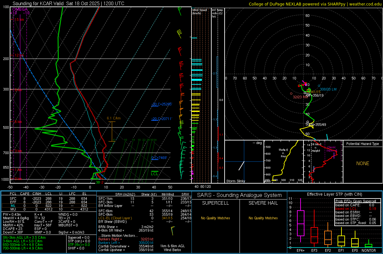The height and width of the screenshot is (254, 383).
Task: Click the red 'Bunkers Right = 32/23 kt' line
Action: 126,239
